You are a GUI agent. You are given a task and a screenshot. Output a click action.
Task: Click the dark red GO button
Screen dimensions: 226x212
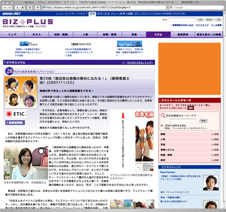[191, 108]
